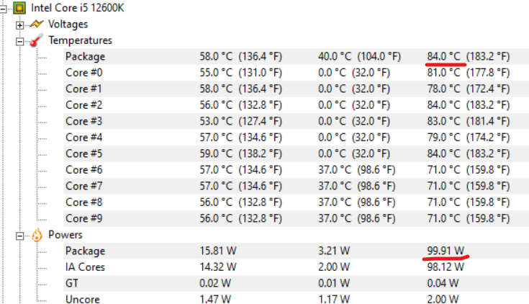Select the Core #0 temperature row
The image size is (529, 304).
click(x=83, y=72)
